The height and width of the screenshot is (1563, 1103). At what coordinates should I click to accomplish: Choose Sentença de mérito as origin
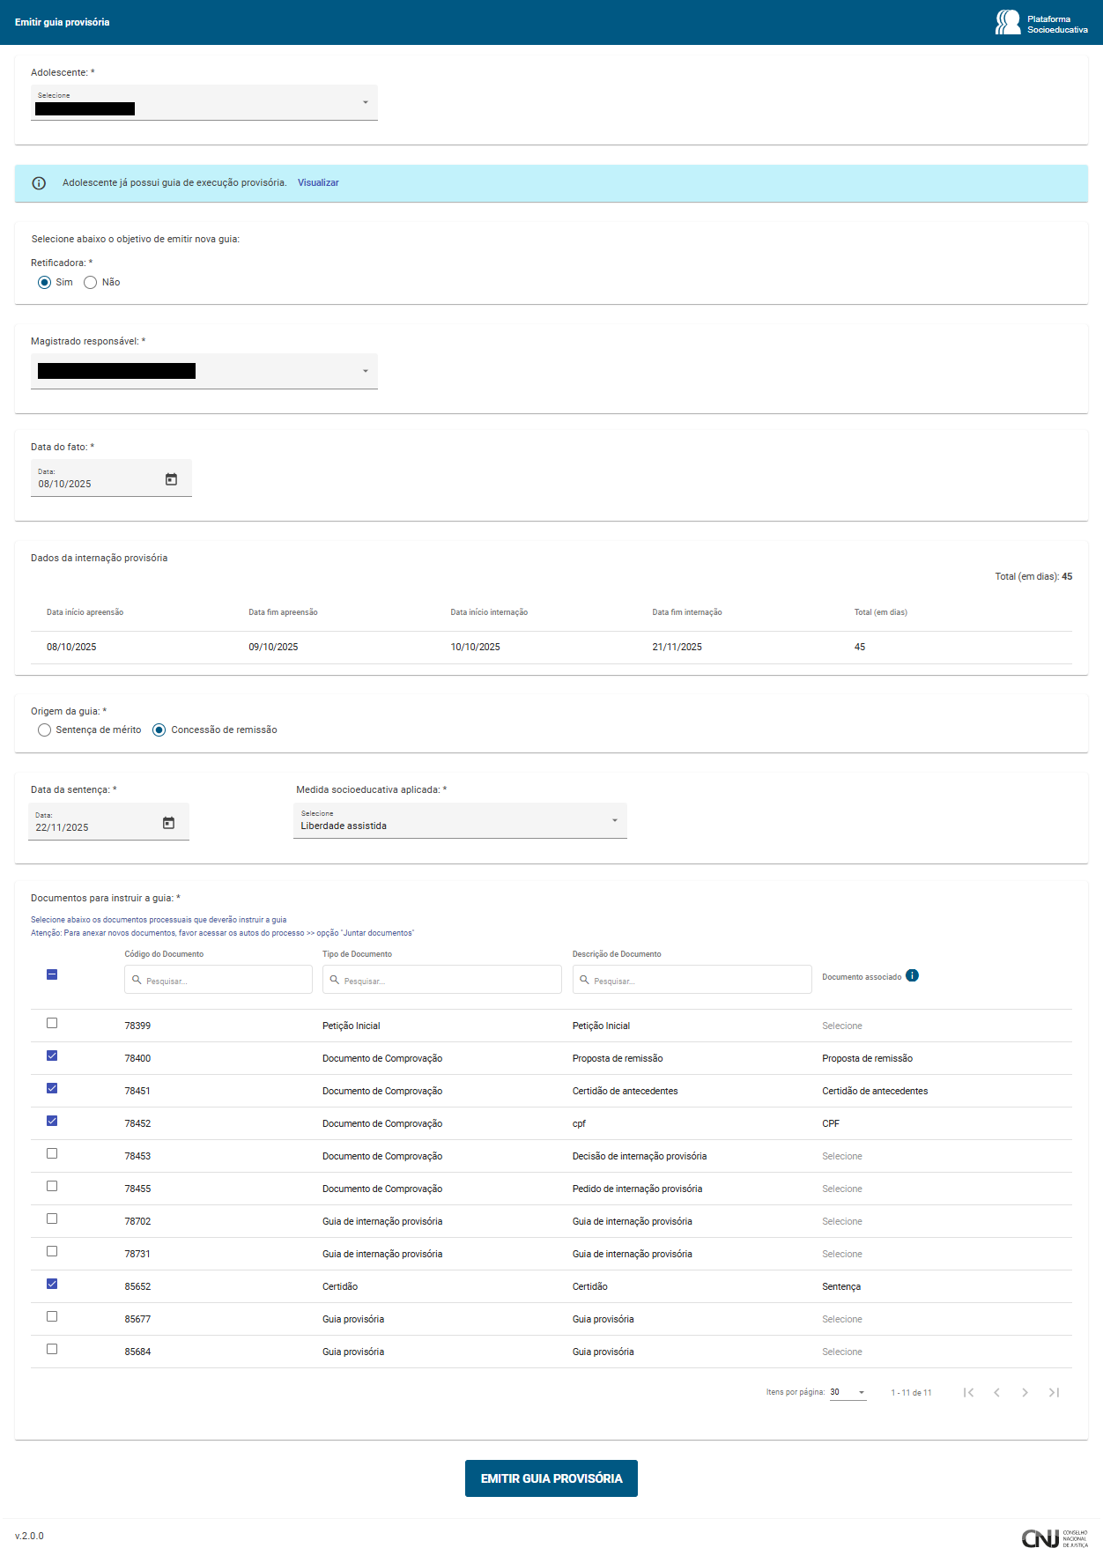coord(44,730)
